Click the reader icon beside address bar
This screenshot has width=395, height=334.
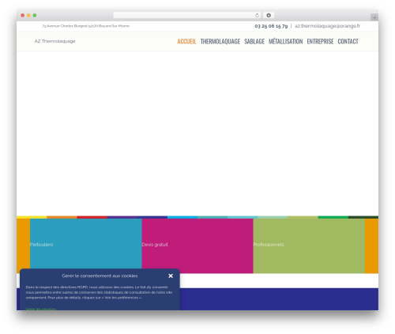click(269, 15)
